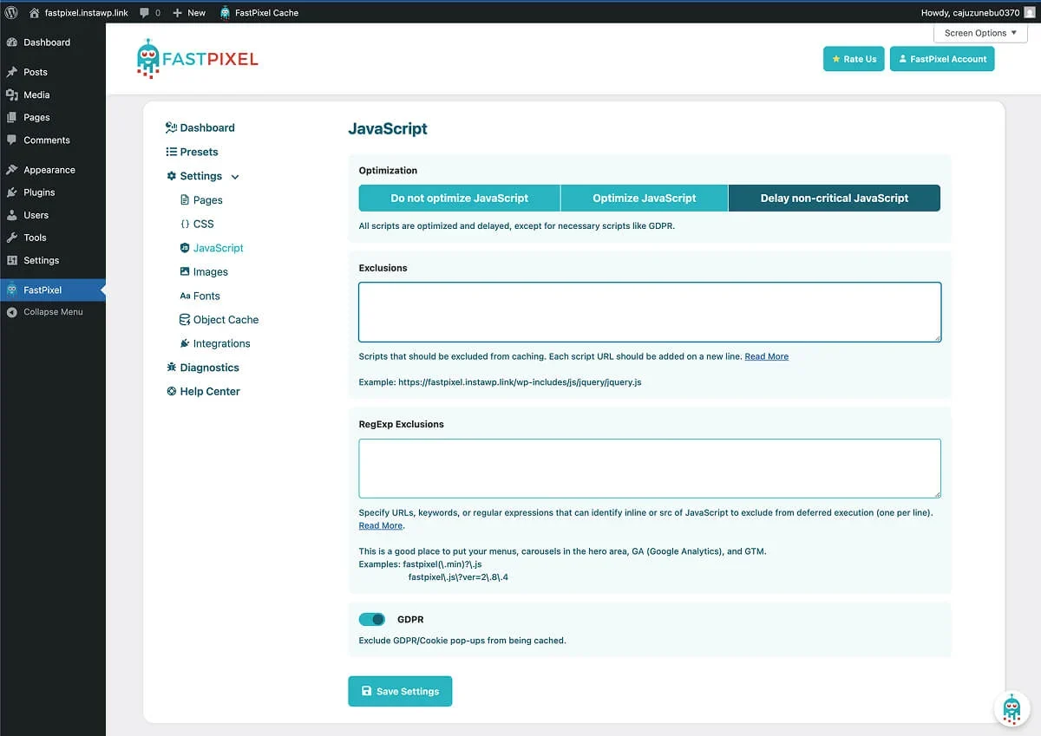Image resolution: width=1041 pixels, height=736 pixels.
Task: Open the Comments admin menu
Action: point(53,140)
